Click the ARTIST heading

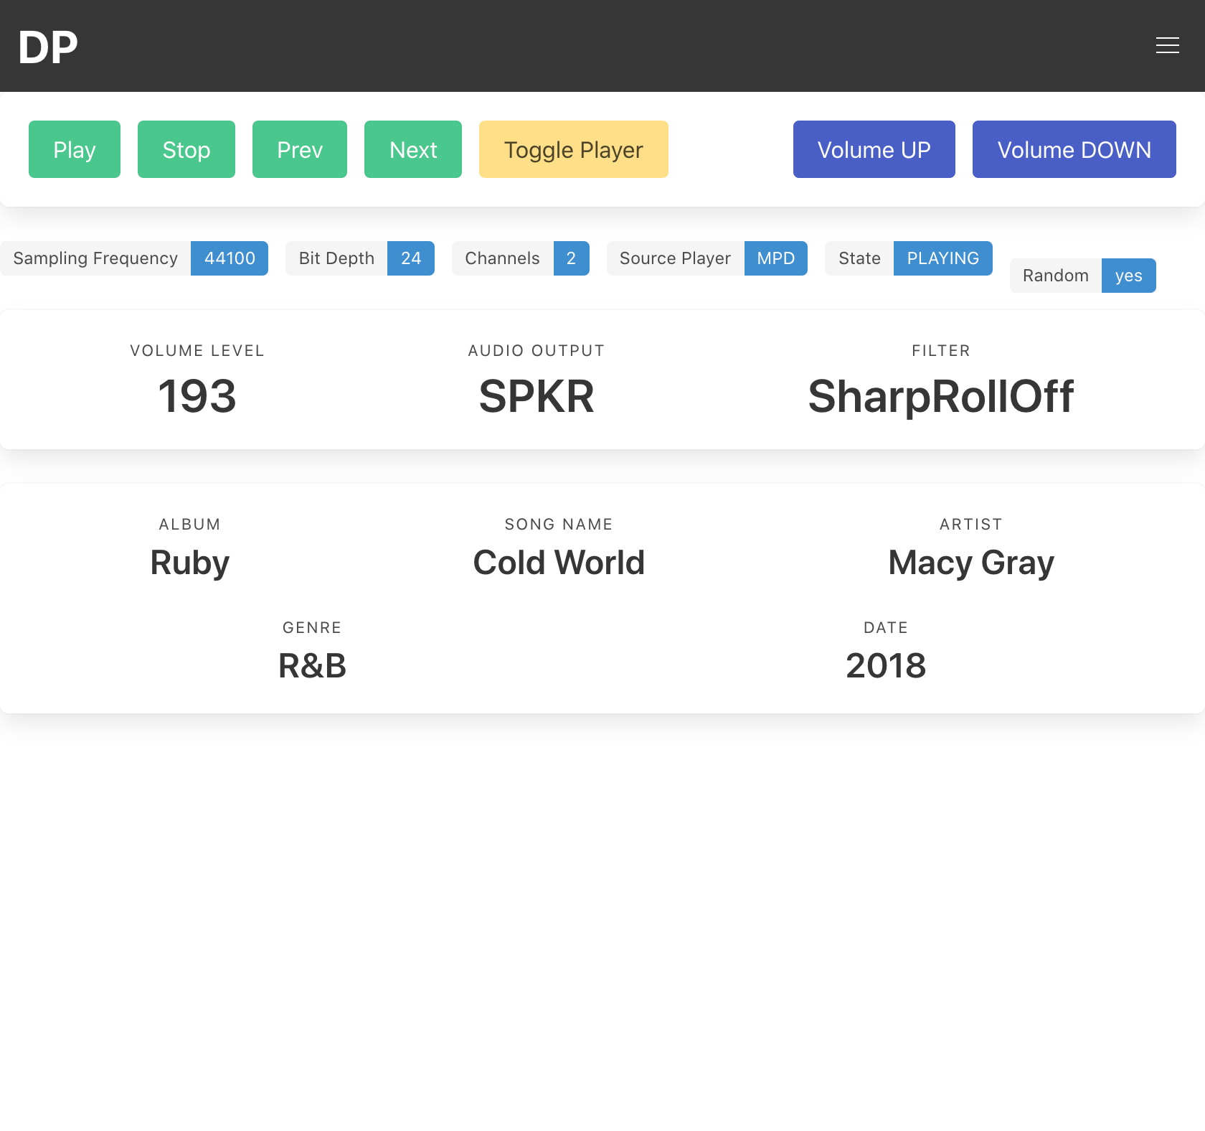point(971,525)
